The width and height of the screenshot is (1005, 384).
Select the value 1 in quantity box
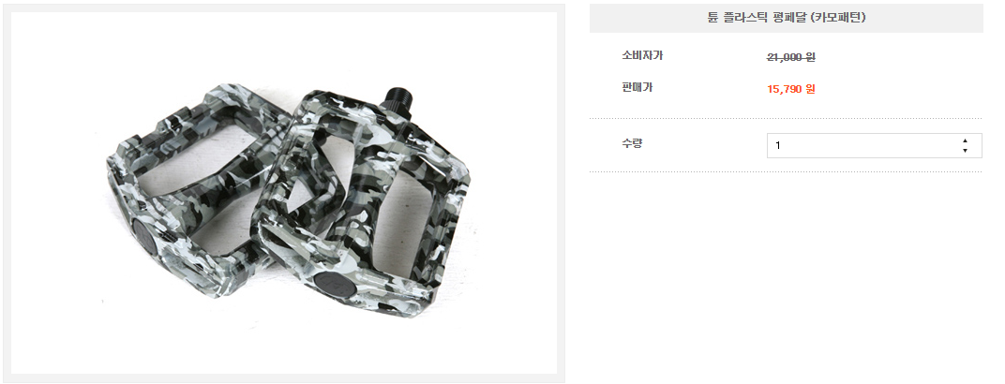pyautogui.click(x=777, y=146)
